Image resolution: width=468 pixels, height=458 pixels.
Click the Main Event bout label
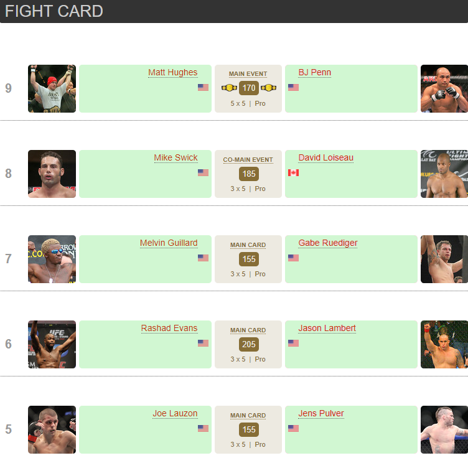coord(248,74)
